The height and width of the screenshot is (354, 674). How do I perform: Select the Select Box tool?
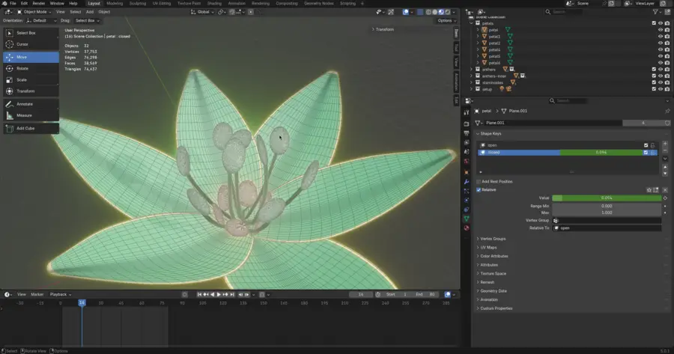pyautogui.click(x=31, y=33)
